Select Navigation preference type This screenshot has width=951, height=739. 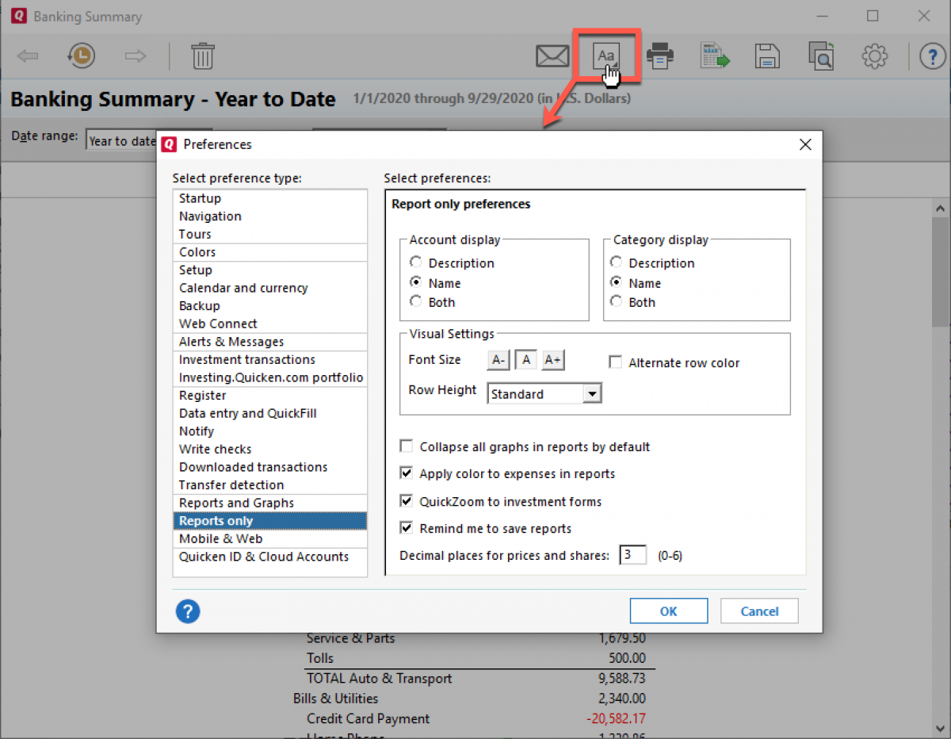click(x=269, y=216)
